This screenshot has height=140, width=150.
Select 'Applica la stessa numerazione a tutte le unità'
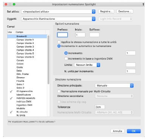[59, 42]
